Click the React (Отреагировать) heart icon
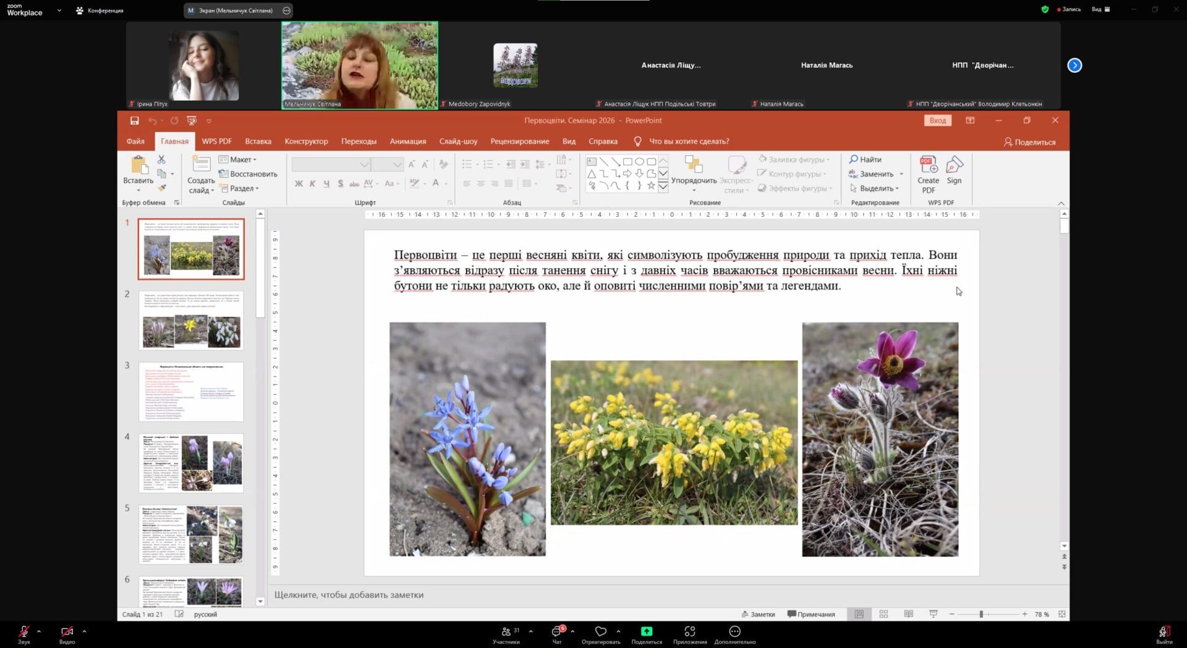1187x648 pixels. click(600, 631)
